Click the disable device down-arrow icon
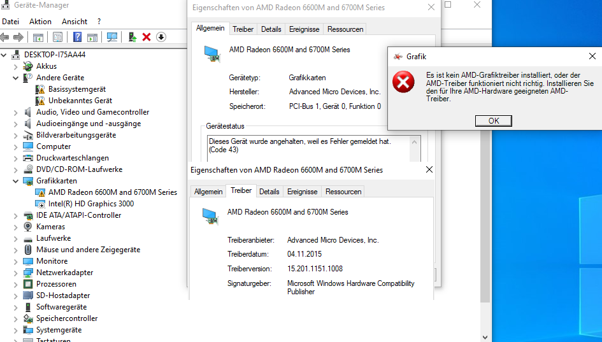This screenshot has height=342, width=602. click(161, 37)
